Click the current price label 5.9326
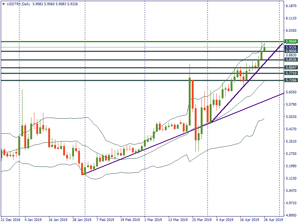 [291, 47]
